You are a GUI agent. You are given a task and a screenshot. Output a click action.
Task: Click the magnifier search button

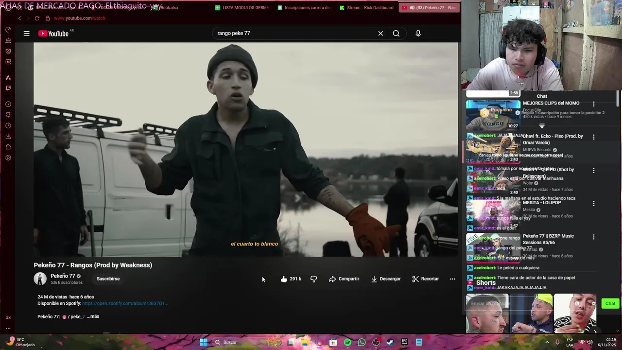(396, 34)
